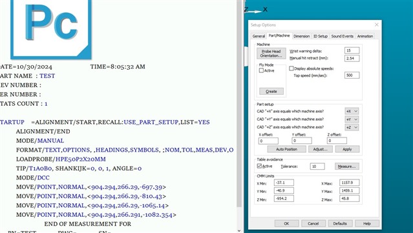Select the Y Min limit field
Screen dimensions: 413x233
pyautogui.click(x=284, y=190)
